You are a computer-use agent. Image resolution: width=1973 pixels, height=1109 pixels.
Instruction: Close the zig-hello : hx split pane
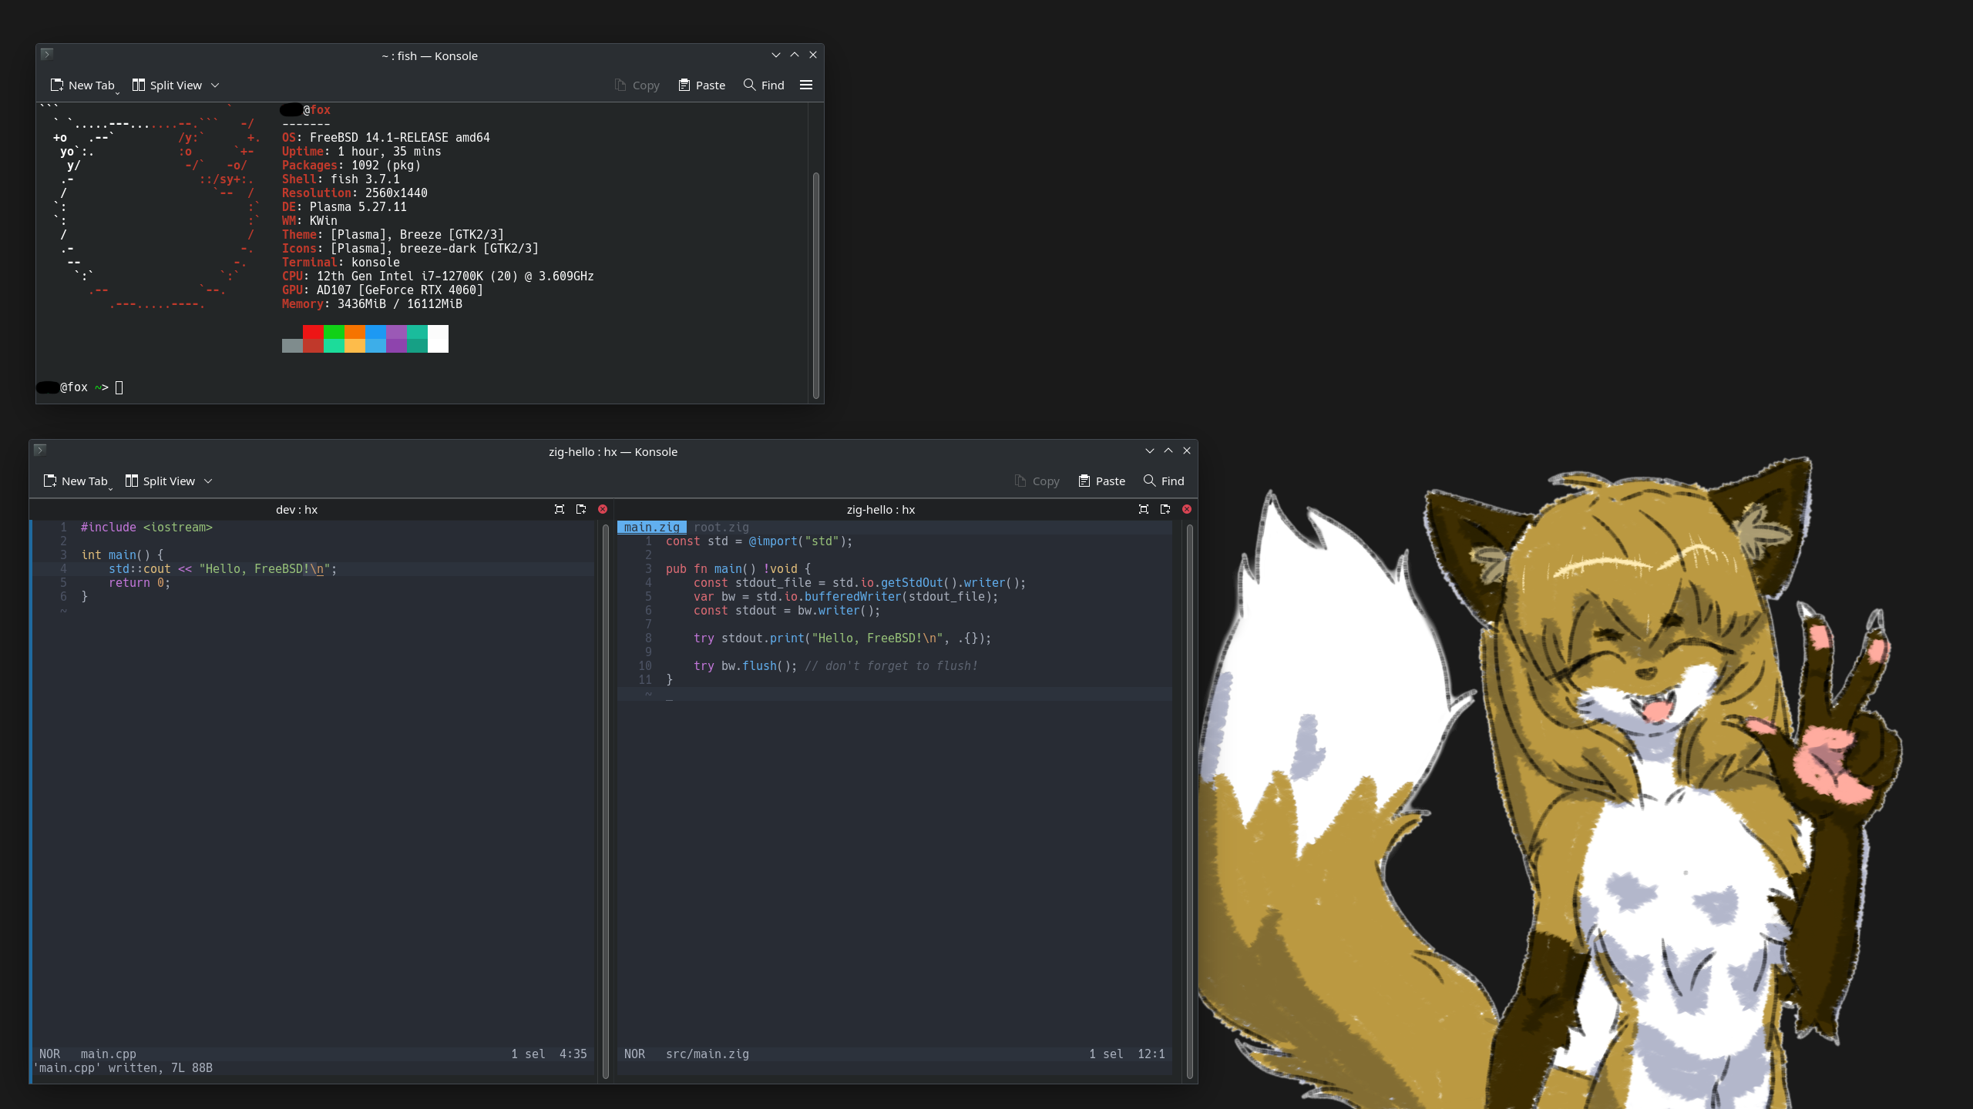pos(1187,509)
